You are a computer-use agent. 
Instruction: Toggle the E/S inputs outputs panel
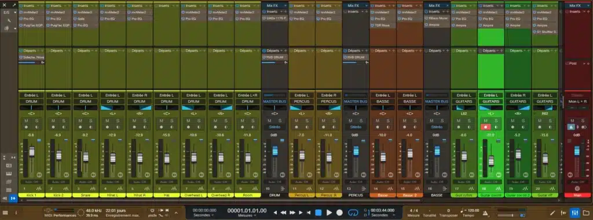pos(6,13)
